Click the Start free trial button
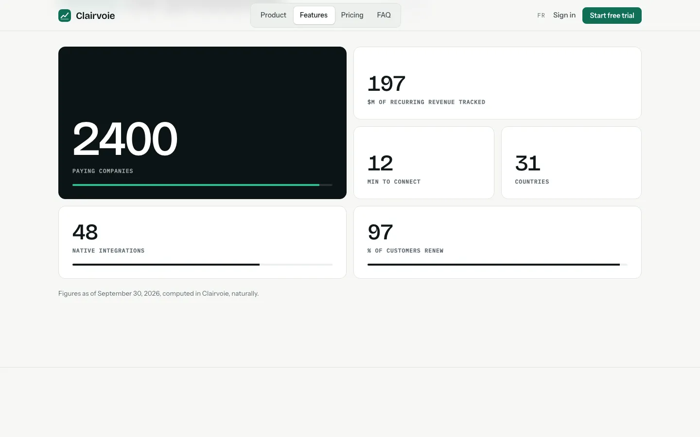This screenshot has height=437, width=700. (x=612, y=16)
